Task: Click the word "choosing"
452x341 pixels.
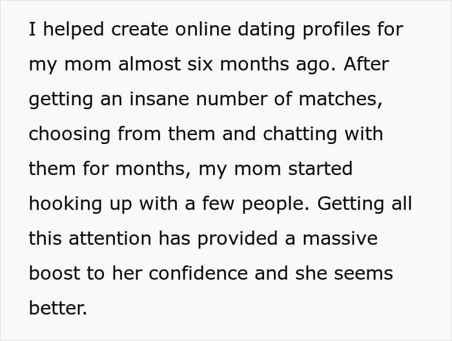Action: (x=70, y=134)
